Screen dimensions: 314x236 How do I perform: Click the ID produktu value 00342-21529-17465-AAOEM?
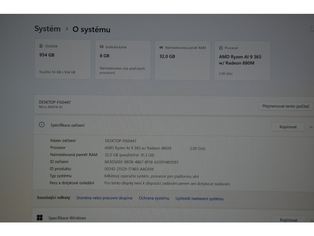click(x=129, y=169)
